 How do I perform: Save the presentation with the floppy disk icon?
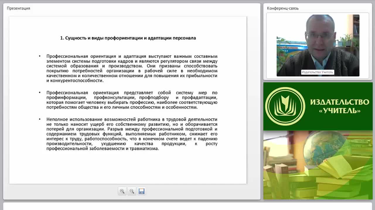[142, 191]
